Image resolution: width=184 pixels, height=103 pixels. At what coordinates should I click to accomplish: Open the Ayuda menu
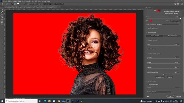pyautogui.click(x=49, y=1)
